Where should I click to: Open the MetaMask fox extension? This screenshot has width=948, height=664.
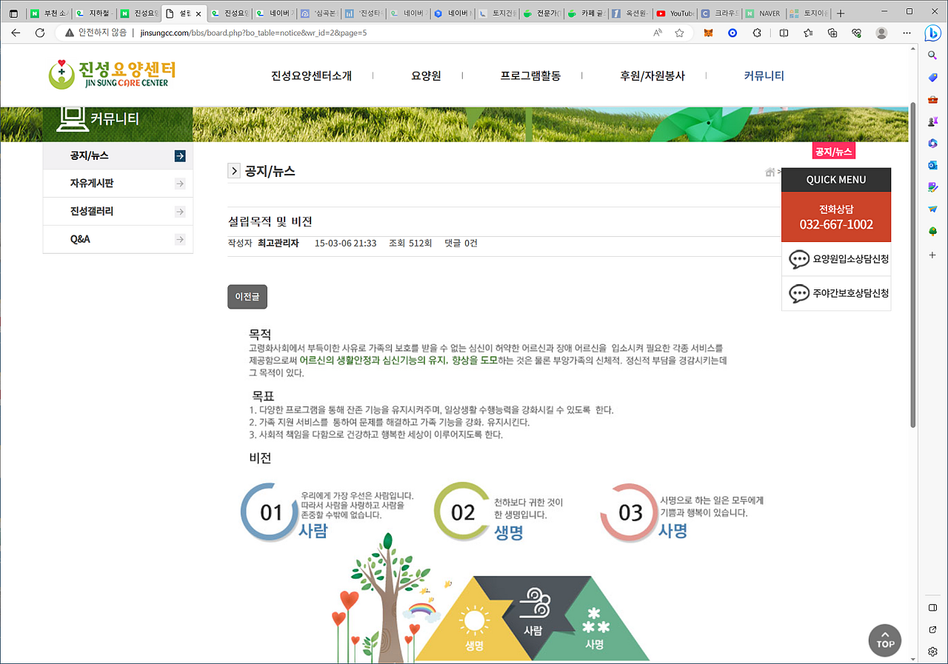pos(709,33)
